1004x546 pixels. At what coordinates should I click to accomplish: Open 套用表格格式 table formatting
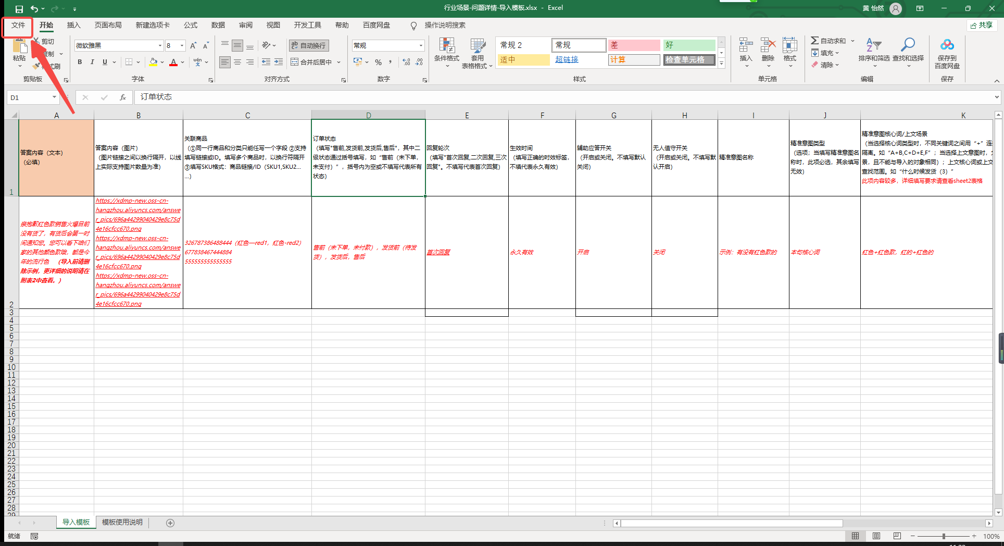click(x=478, y=53)
